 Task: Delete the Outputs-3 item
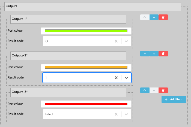tap(163, 90)
